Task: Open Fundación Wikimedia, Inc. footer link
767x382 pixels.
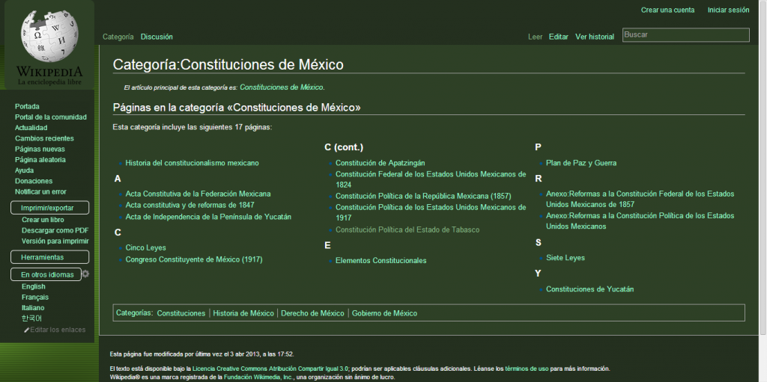Action: point(258,377)
